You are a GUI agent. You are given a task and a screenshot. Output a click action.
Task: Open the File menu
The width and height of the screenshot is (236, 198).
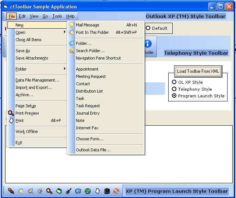[11, 16]
